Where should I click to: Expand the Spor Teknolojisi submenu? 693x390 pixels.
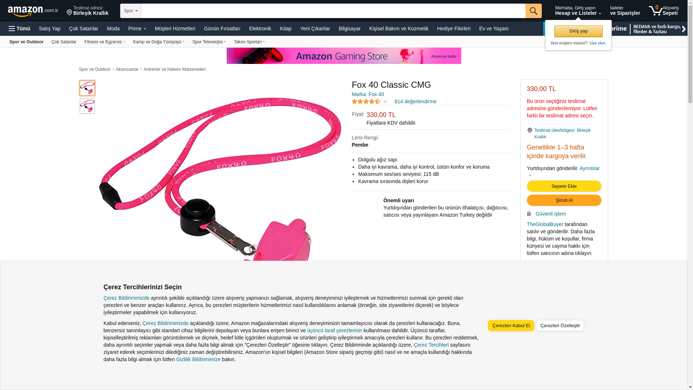(209, 42)
